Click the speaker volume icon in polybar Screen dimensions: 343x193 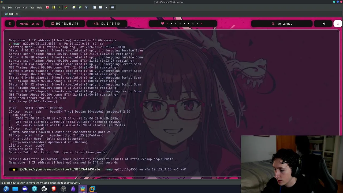(x=324, y=24)
